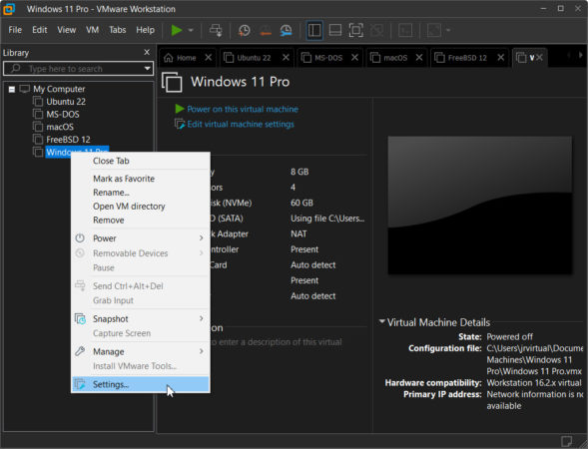
Task: Click the Revert to snapshot toolbar icon
Action: point(266,30)
